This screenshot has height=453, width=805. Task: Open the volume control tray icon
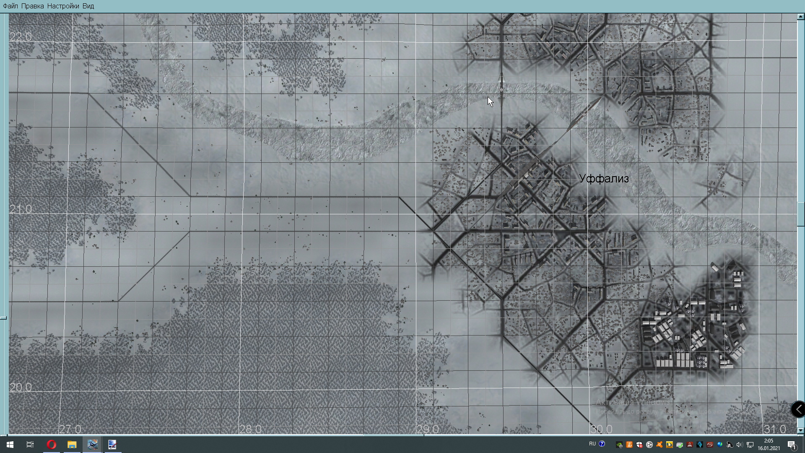739,445
